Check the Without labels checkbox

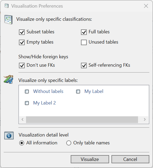point(27,92)
